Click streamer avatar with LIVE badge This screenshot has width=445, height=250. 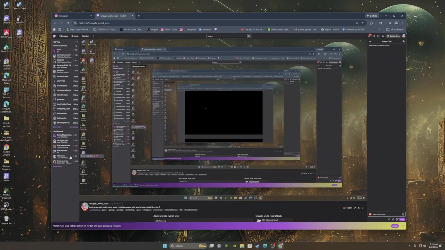point(84,207)
